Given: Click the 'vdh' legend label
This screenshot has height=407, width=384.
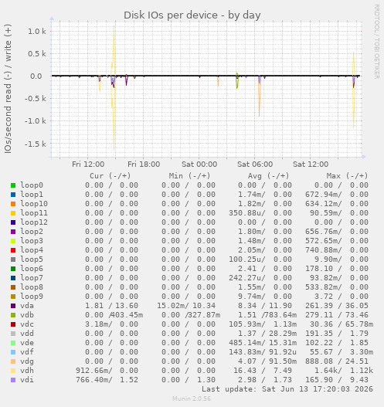Looking at the screenshot, I should [x=27, y=371].
